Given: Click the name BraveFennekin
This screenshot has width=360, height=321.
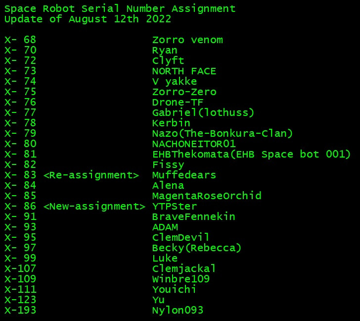Looking at the screenshot, I should [x=193, y=217].
